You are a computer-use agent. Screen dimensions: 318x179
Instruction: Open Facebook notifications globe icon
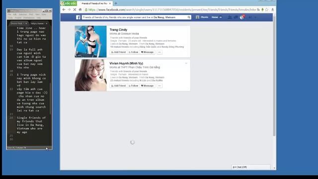point(242,17)
